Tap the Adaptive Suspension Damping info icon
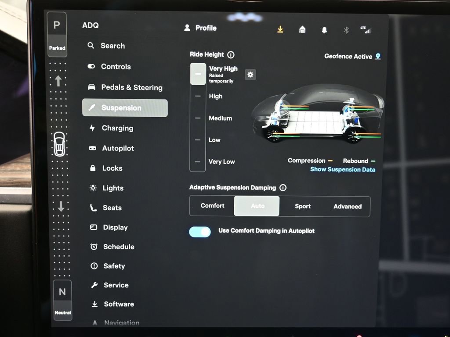Viewport: 450px width, 337px height. click(283, 187)
